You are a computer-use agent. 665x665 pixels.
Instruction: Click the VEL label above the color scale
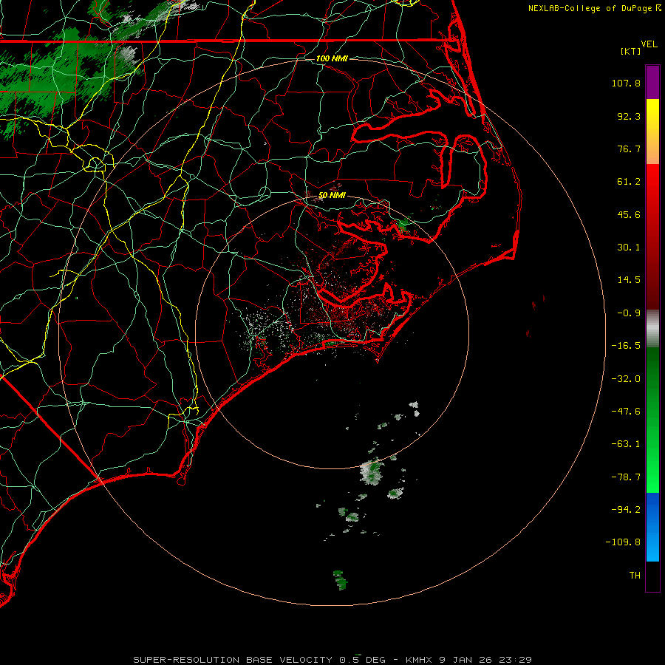click(x=649, y=44)
